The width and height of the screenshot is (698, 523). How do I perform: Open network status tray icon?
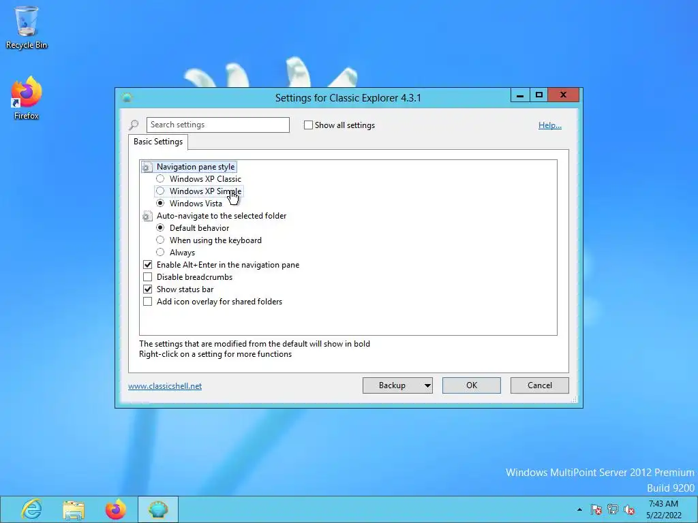point(613,509)
